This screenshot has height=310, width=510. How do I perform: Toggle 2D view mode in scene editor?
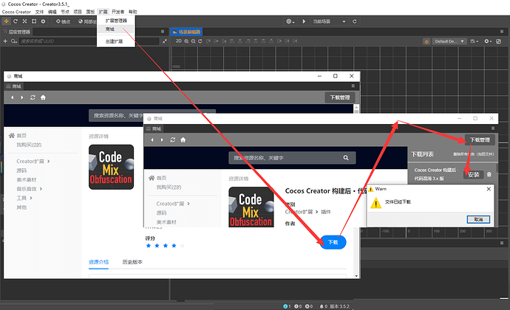coord(179,41)
